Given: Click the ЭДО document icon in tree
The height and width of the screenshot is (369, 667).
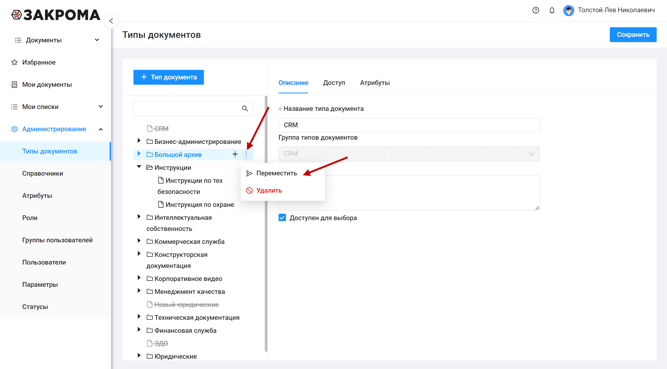Looking at the screenshot, I should tap(150, 343).
